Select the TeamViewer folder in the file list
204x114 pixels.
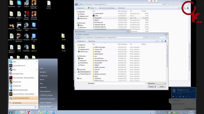(116, 79)
